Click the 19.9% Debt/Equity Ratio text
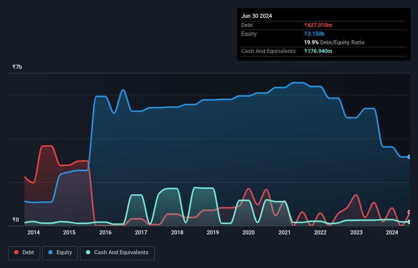The width and height of the screenshot is (418, 268). [x=335, y=42]
